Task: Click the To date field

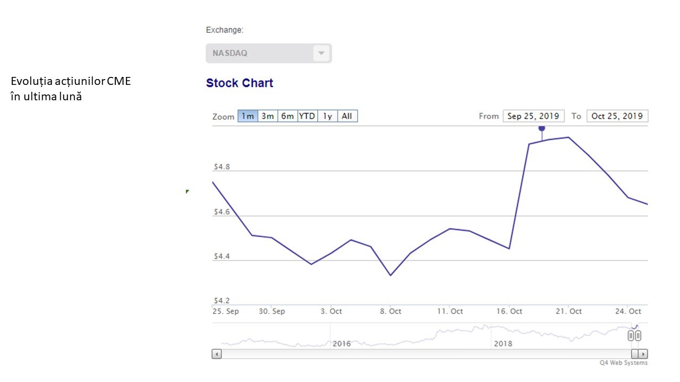Action: (617, 116)
